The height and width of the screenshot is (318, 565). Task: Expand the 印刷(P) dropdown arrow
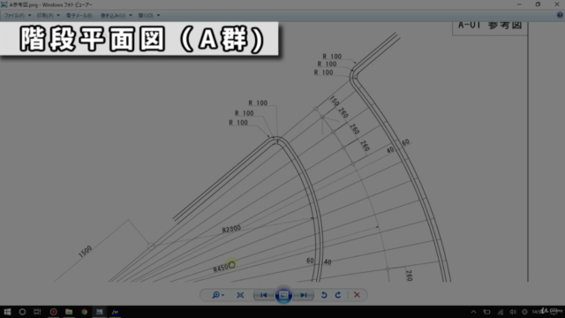pos(58,16)
